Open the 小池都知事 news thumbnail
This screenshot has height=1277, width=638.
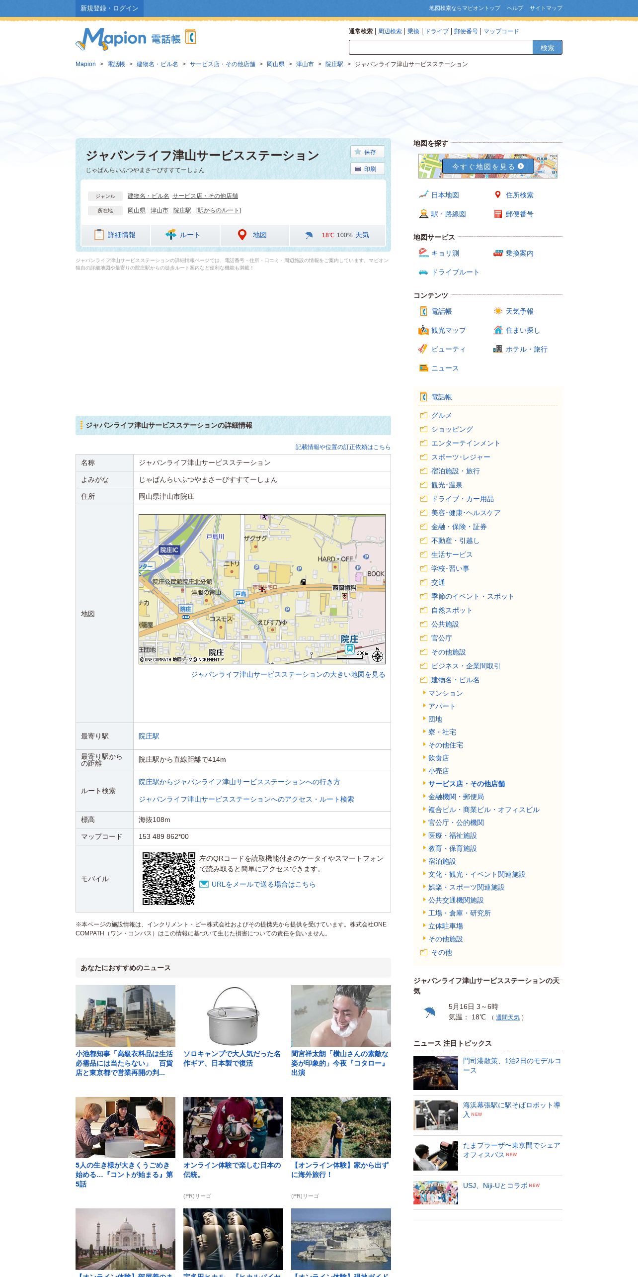tap(125, 1016)
